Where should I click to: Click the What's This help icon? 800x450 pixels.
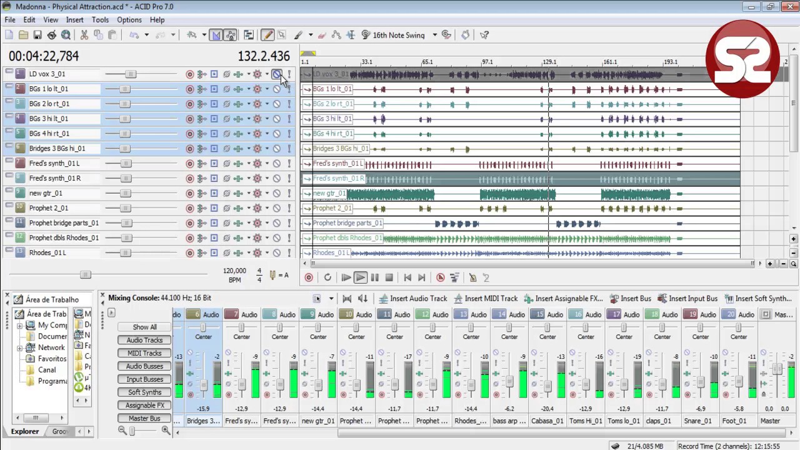coord(484,35)
